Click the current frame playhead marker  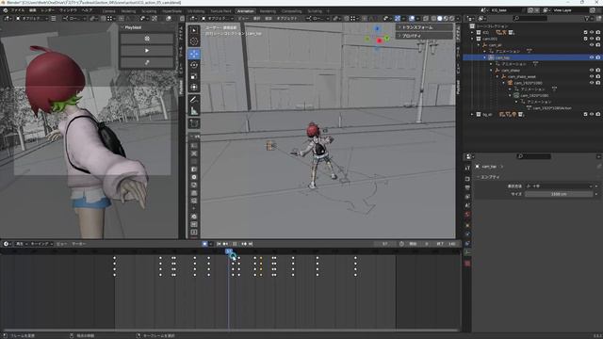tap(229, 251)
